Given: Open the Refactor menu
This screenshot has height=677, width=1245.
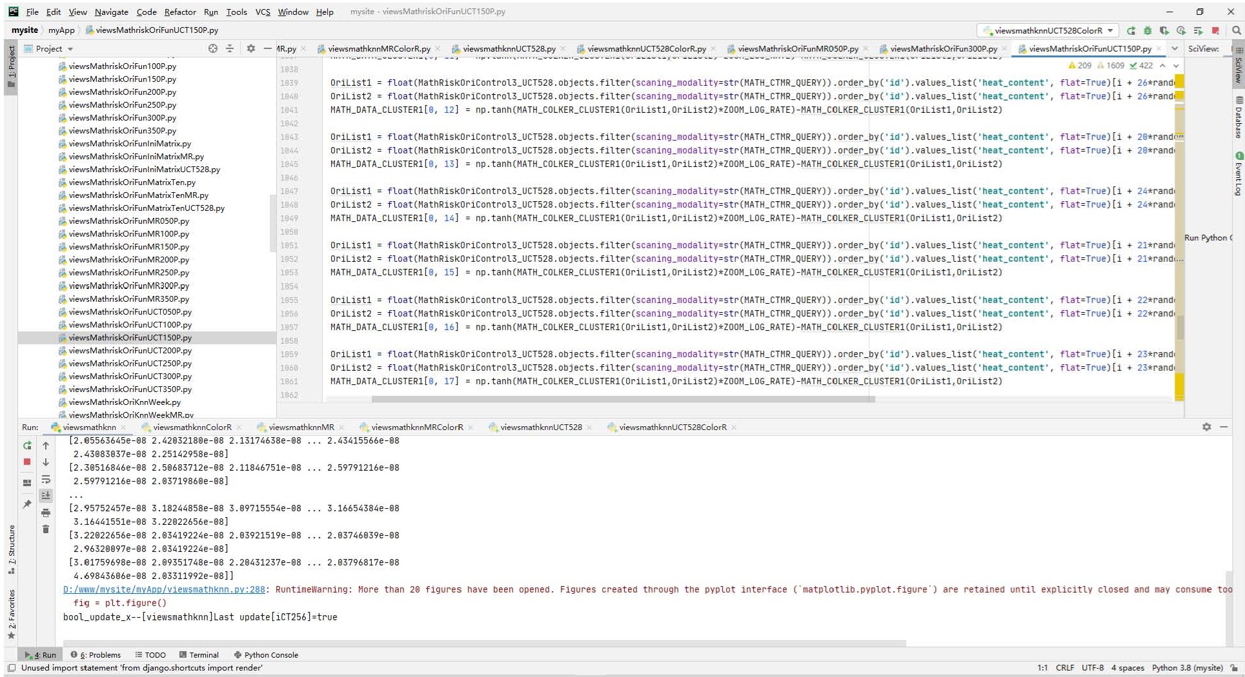Looking at the screenshot, I should click(180, 12).
